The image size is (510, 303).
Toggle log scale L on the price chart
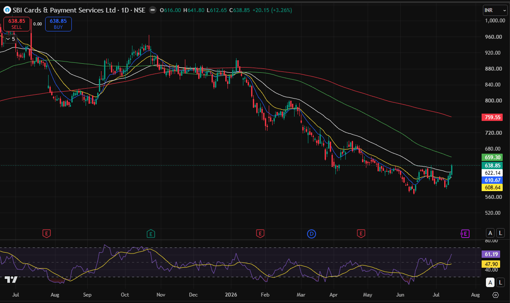point(500,233)
